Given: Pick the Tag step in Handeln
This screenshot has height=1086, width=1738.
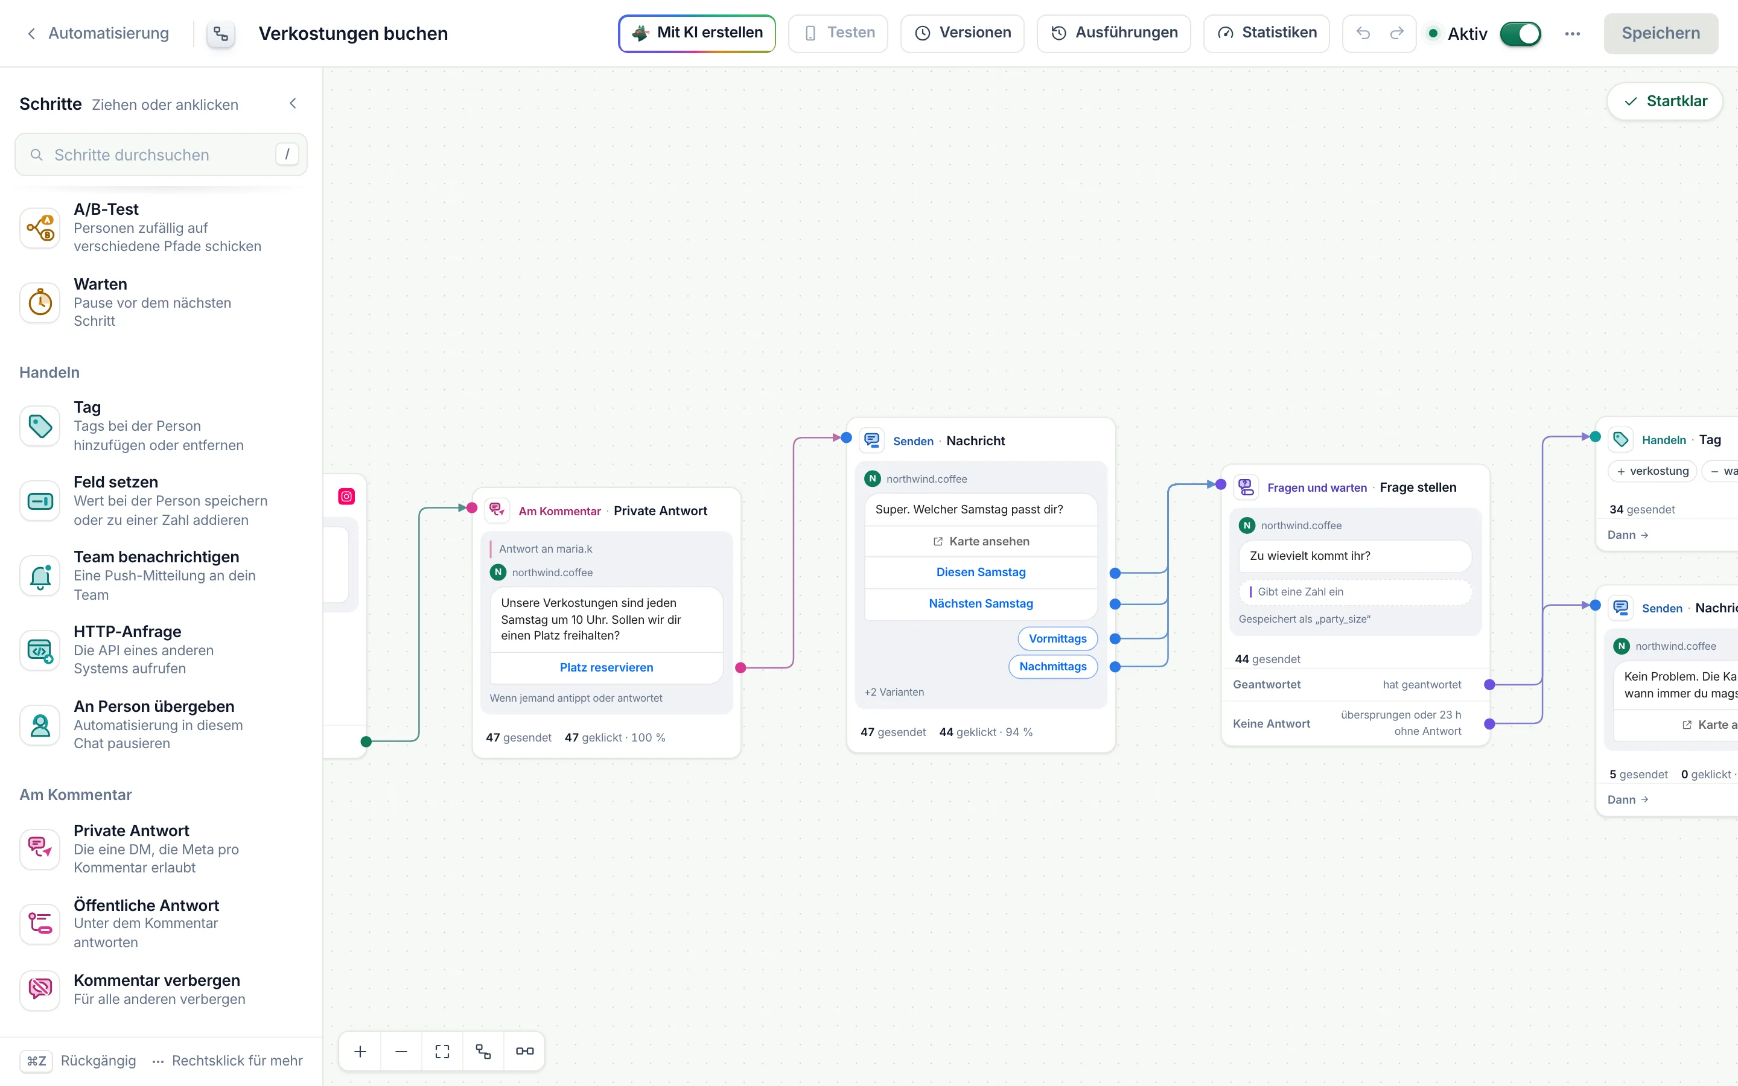Looking at the screenshot, I should click(x=161, y=426).
